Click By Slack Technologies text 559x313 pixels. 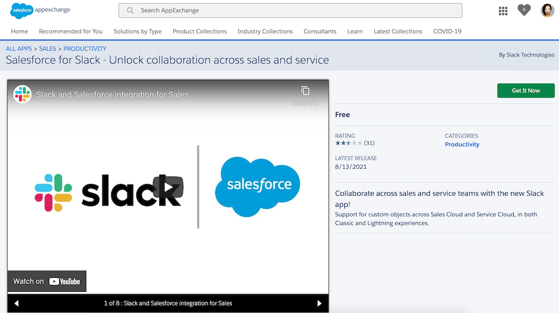pyautogui.click(x=526, y=55)
